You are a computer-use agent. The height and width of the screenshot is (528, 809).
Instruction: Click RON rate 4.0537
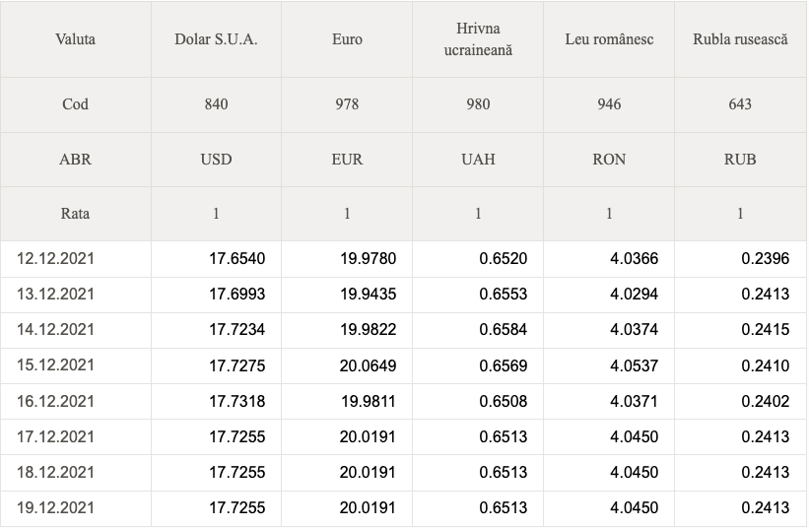(x=635, y=365)
